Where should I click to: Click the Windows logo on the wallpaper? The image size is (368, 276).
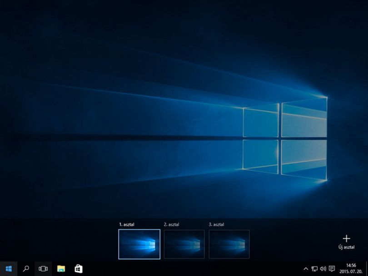(x=285, y=139)
